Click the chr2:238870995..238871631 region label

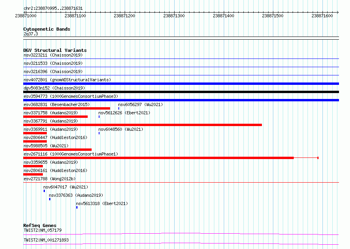(53, 8)
